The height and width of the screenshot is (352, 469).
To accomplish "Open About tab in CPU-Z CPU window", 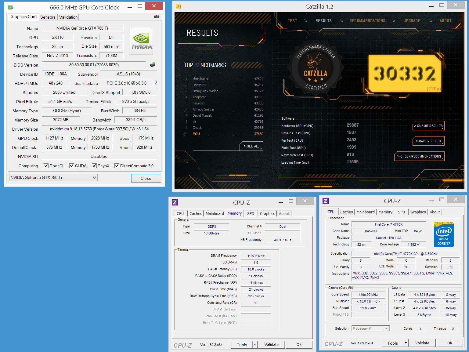I will 435,212.
